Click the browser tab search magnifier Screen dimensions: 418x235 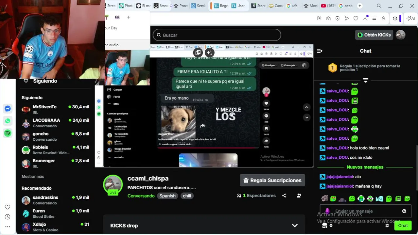(x=379, y=6)
